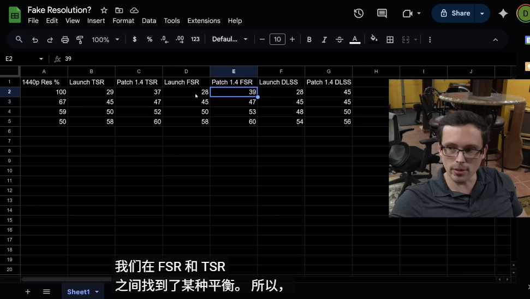The image size is (530, 299).
Task: Open the zoom level dropdown
Action: (x=105, y=39)
